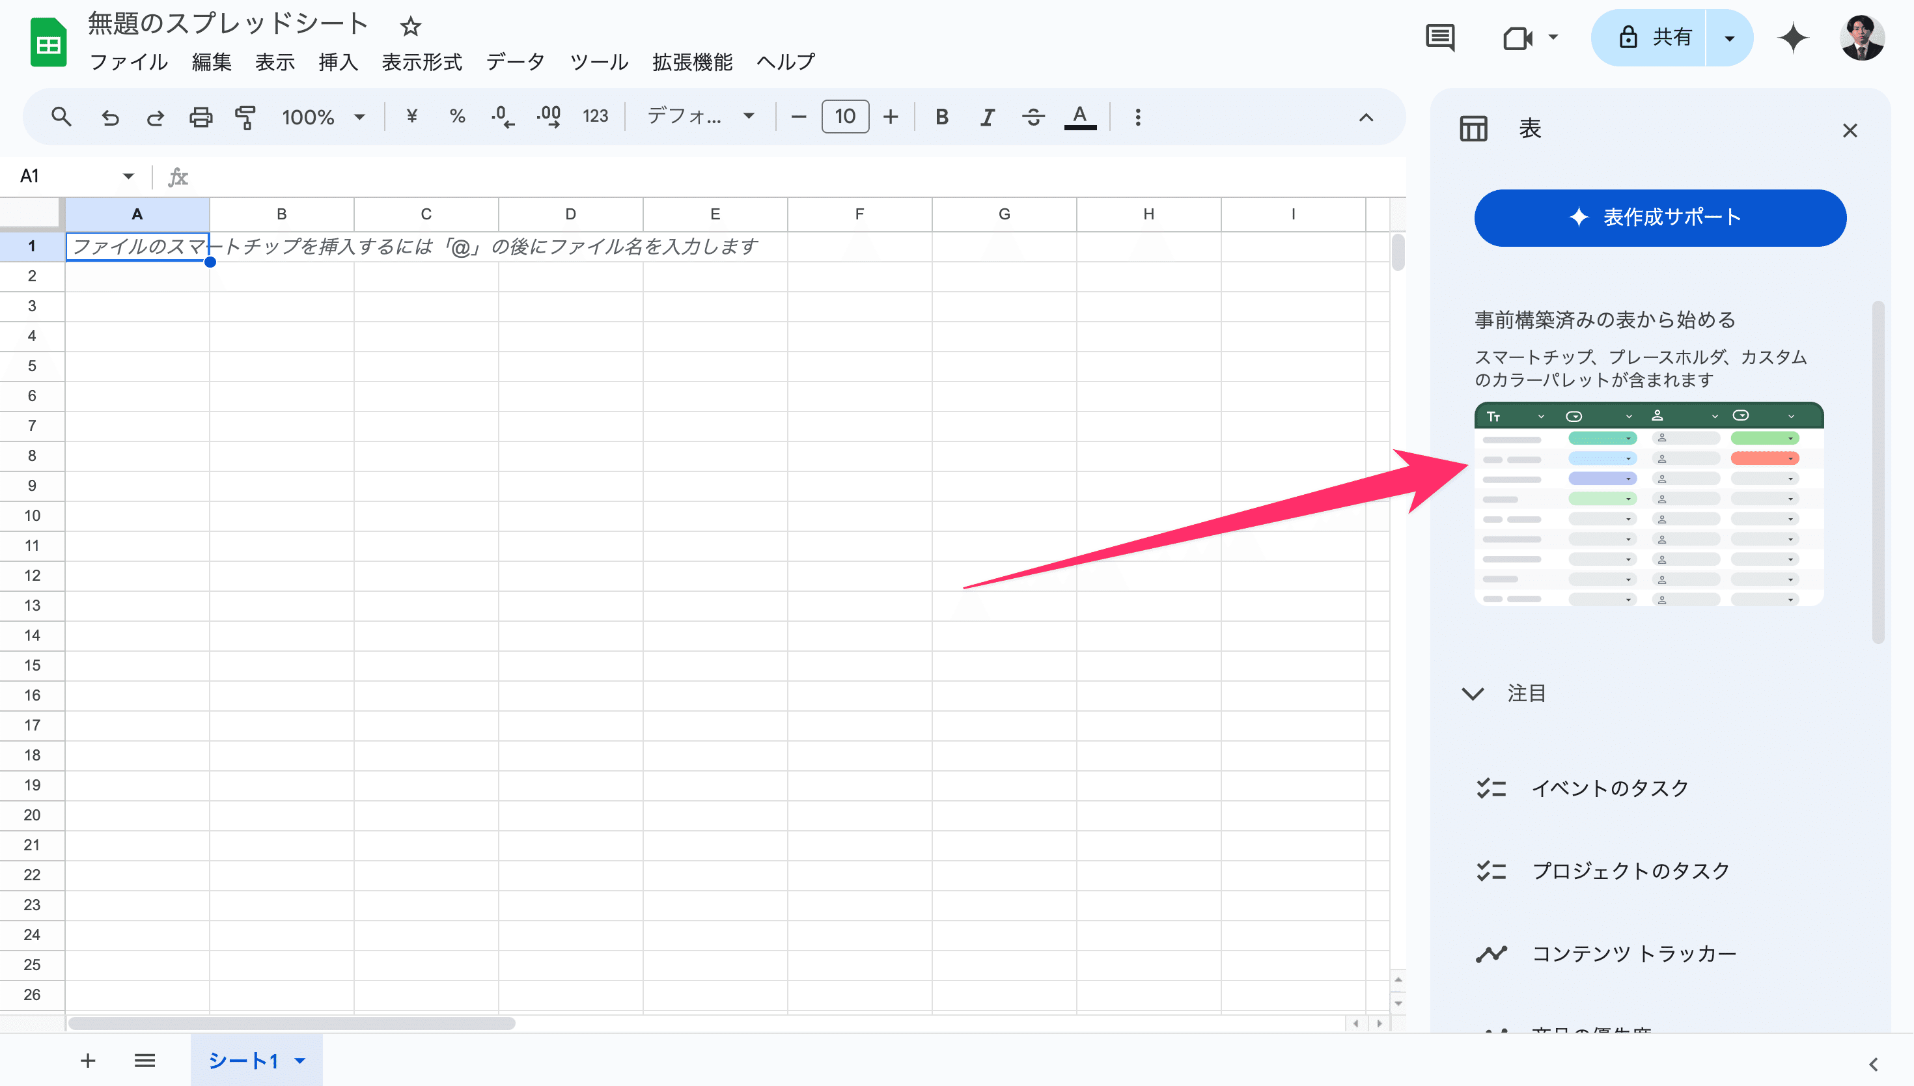Viewport: 1914px width, 1086px height.
Task: Open the text color picker
Action: [x=1079, y=117]
